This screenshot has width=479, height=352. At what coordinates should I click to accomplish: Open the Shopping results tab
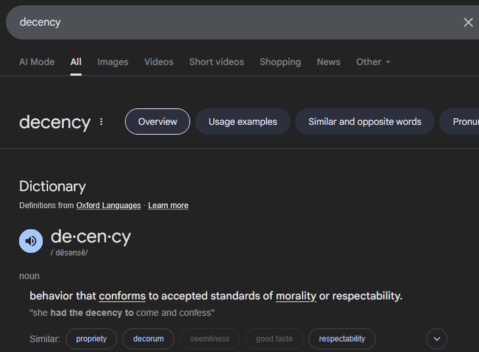tap(280, 62)
